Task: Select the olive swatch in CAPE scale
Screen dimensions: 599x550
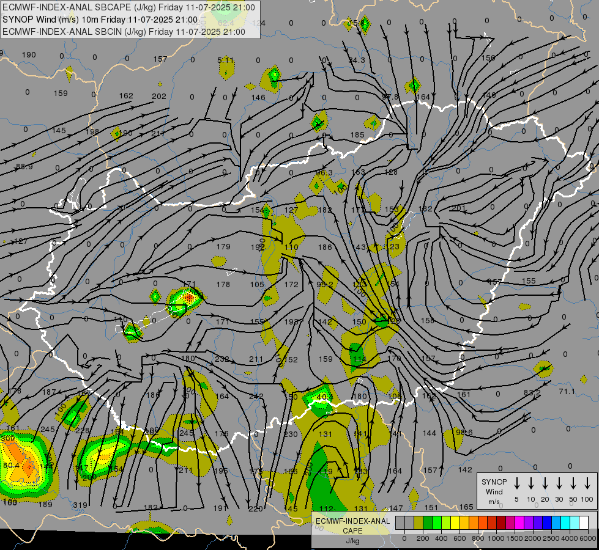Action: pyautogui.click(x=419, y=522)
